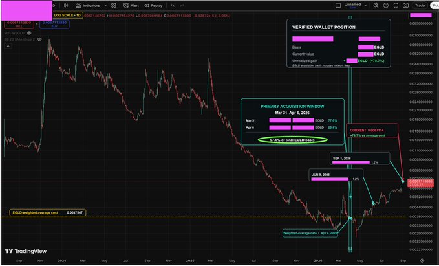This screenshot has width=439, height=266.
Task: Click the 0.0150000000 price axis label
Action: coord(420,131)
